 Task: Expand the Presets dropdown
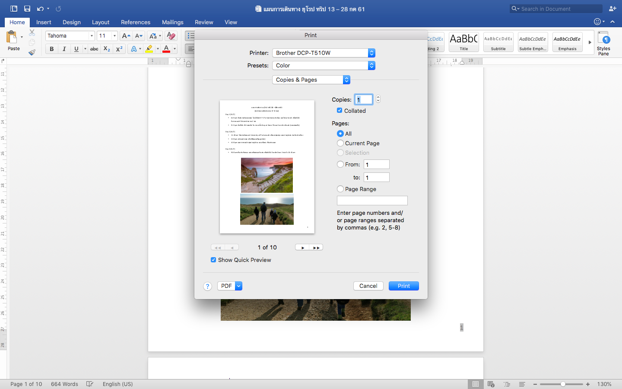click(324, 65)
